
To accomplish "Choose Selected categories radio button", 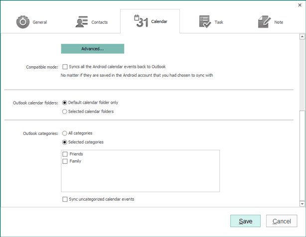I will pyautogui.click(x=64, y=142).
